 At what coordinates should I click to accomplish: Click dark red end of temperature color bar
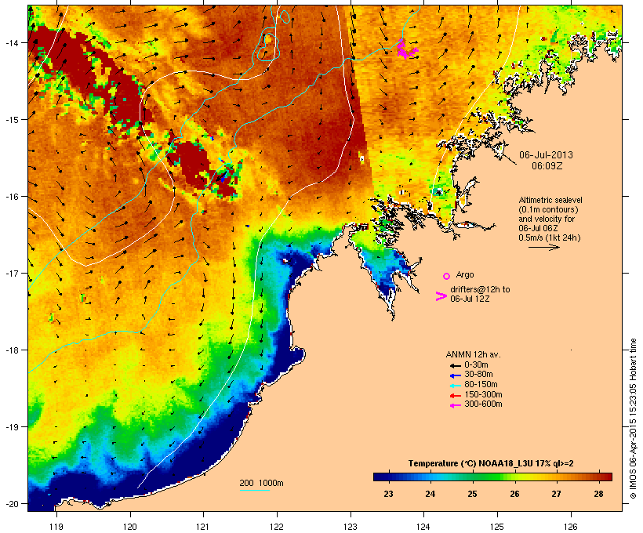click(608, 477)
